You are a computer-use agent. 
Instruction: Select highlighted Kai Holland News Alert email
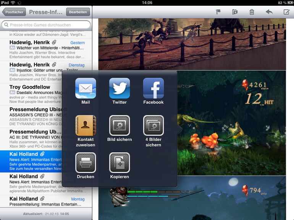click(31, 161)
